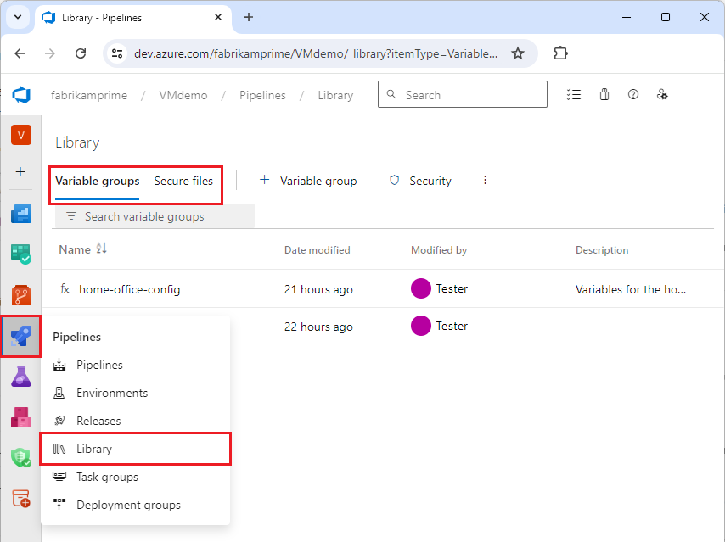Select the highlighted Pipelines rocket icon
Screen dimensions: 725x542
click(x=20, y=336)
